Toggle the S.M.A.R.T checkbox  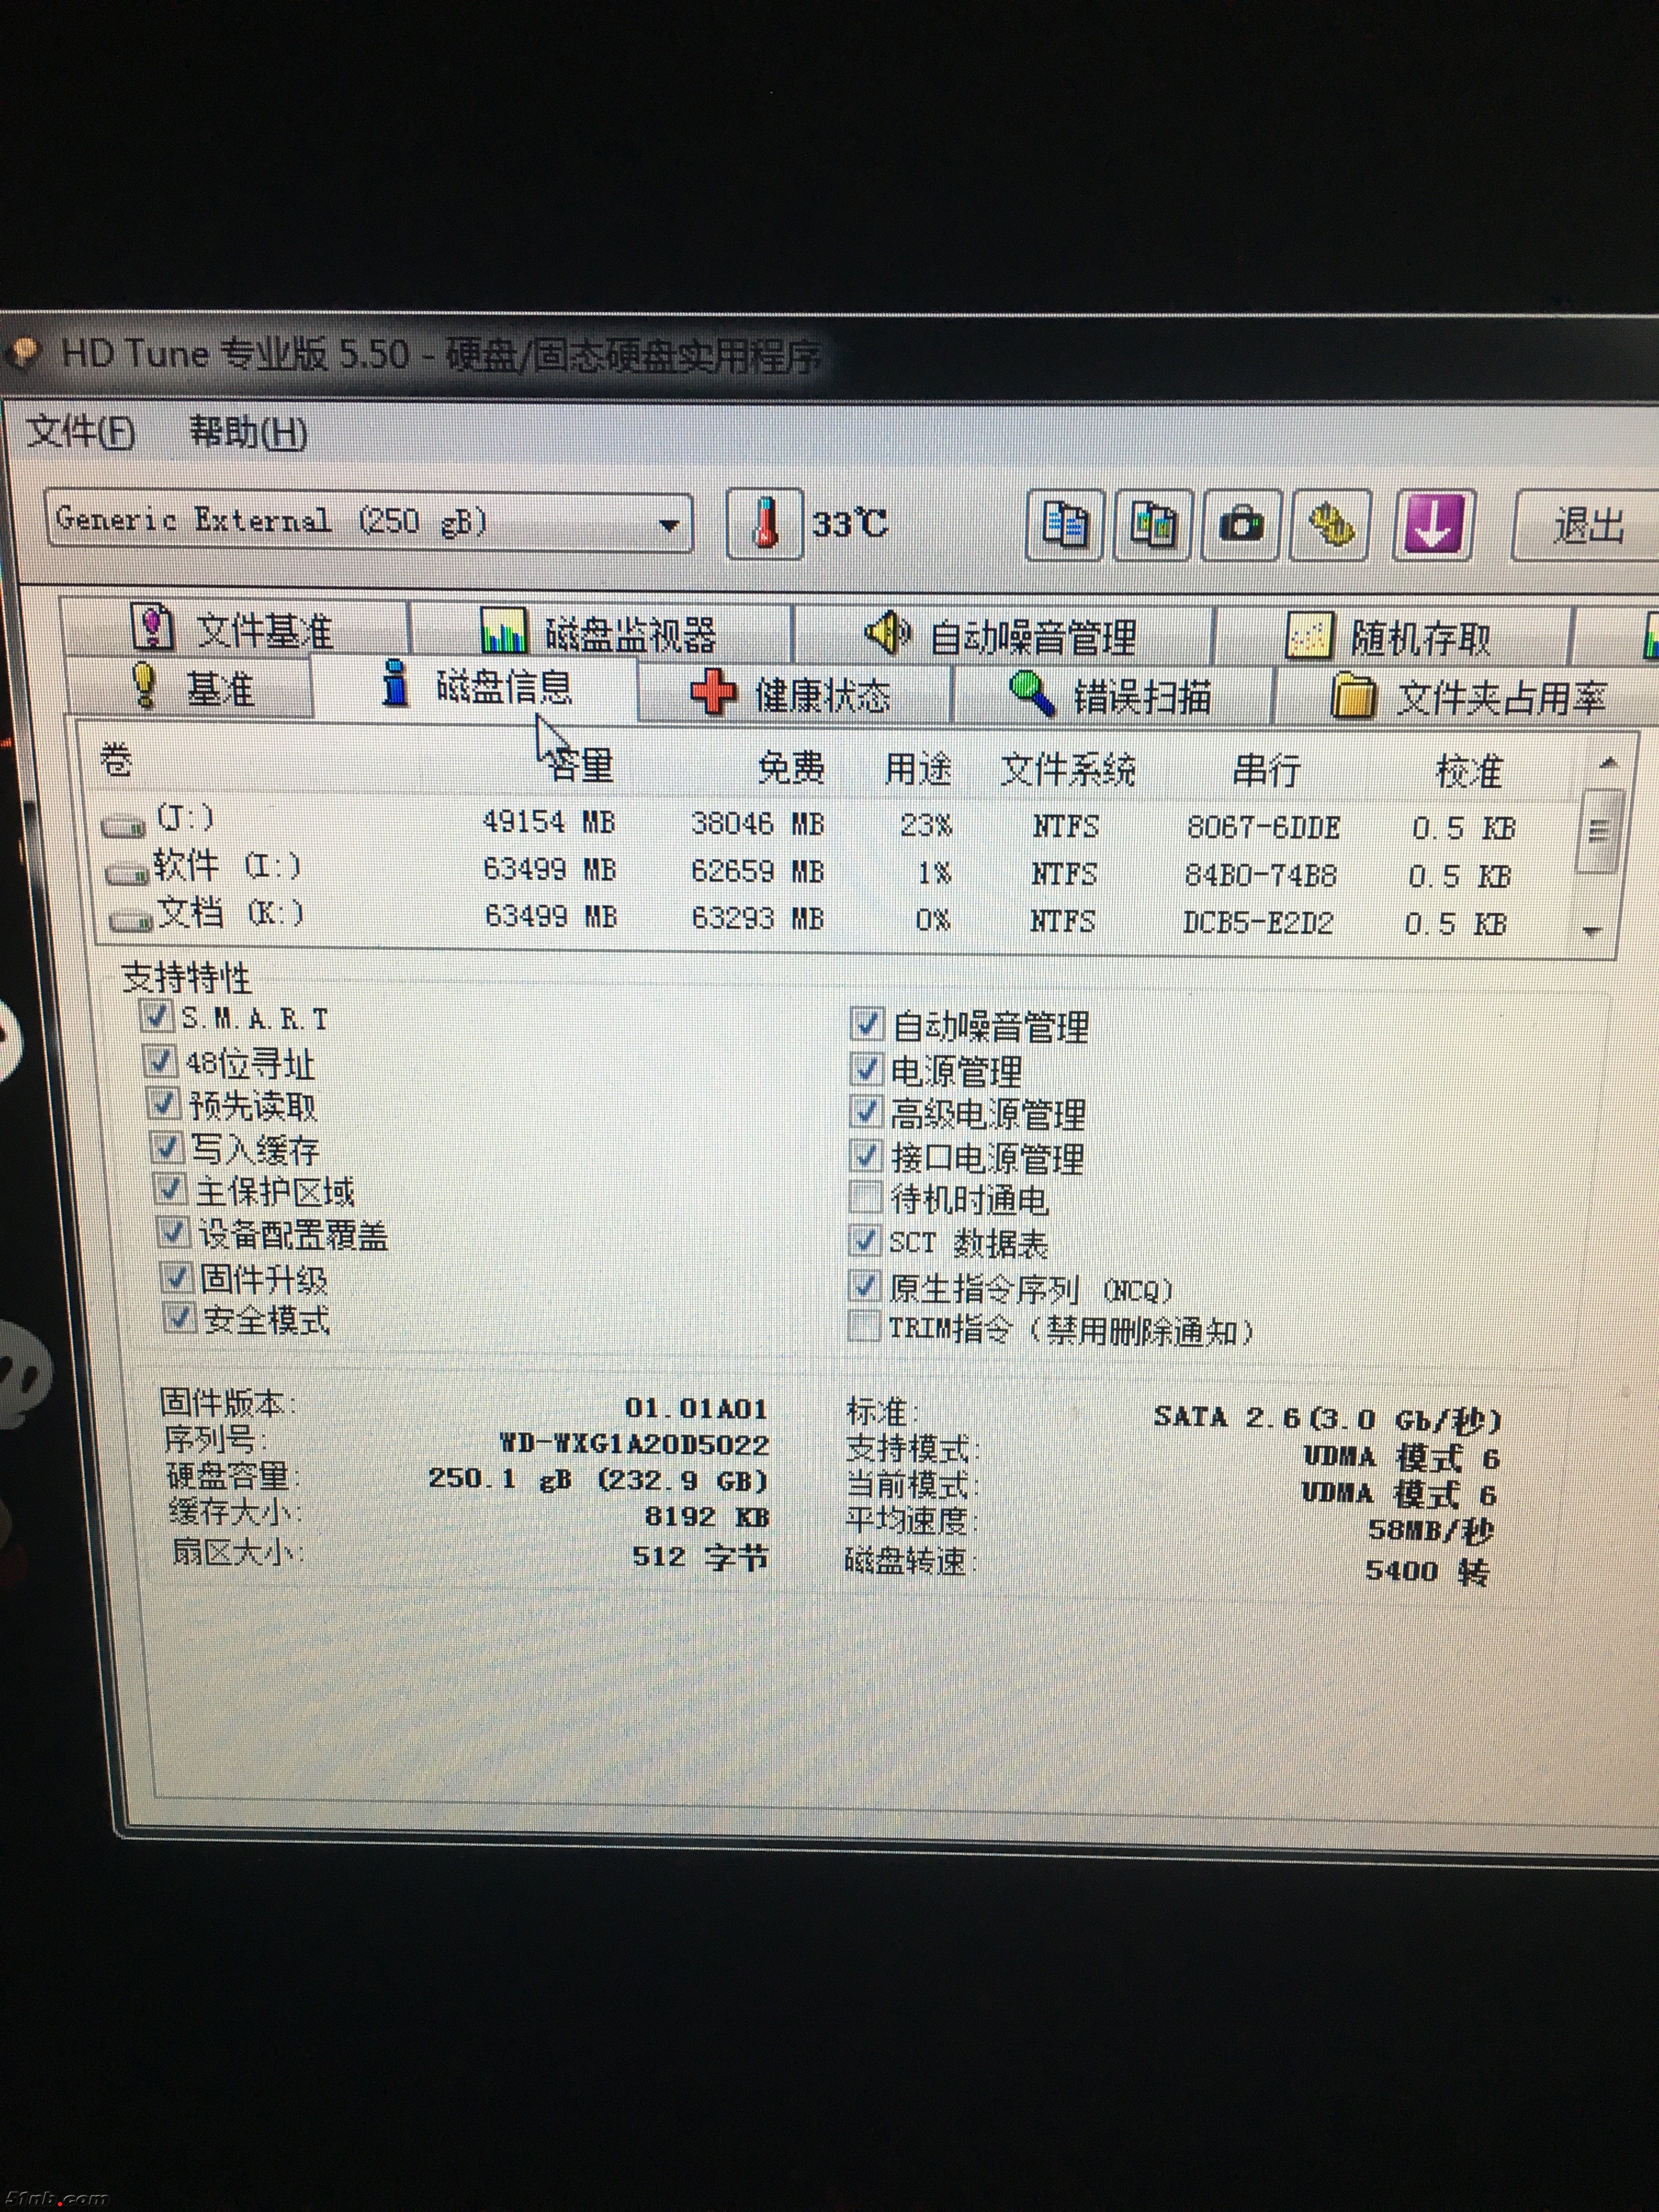pyautogui.click(x=155, y=1016)
